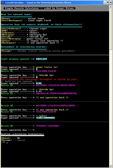Viewport: 113px width, 168px height.
Task: Click the 'accept input' description
Action: pyautogui.click(x=36, y=18)
